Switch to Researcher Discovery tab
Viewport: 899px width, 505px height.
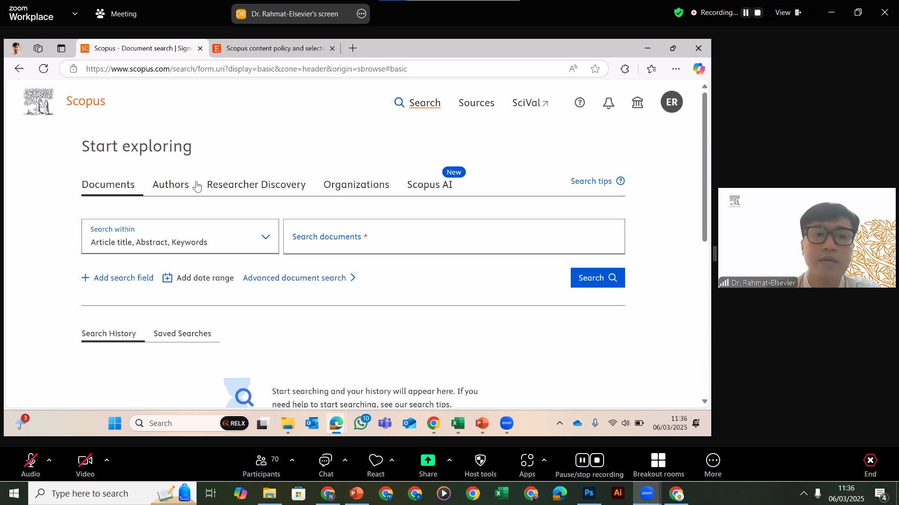tap(256, 185)
